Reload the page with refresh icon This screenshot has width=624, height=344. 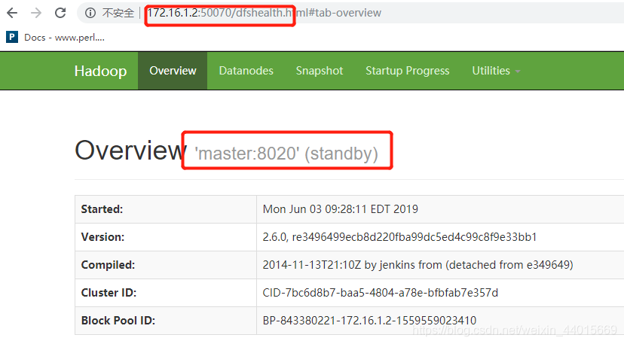point(60,13)
